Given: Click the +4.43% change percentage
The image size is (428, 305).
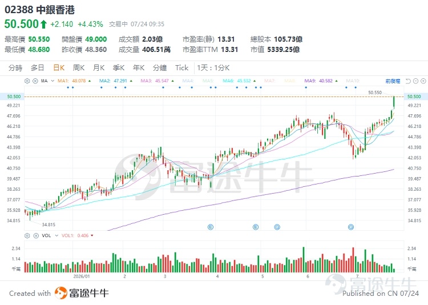Looking at the screenshot, I should coord(90,25).
